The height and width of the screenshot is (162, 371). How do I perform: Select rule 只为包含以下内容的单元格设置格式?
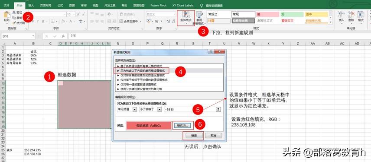pos(169,70)
